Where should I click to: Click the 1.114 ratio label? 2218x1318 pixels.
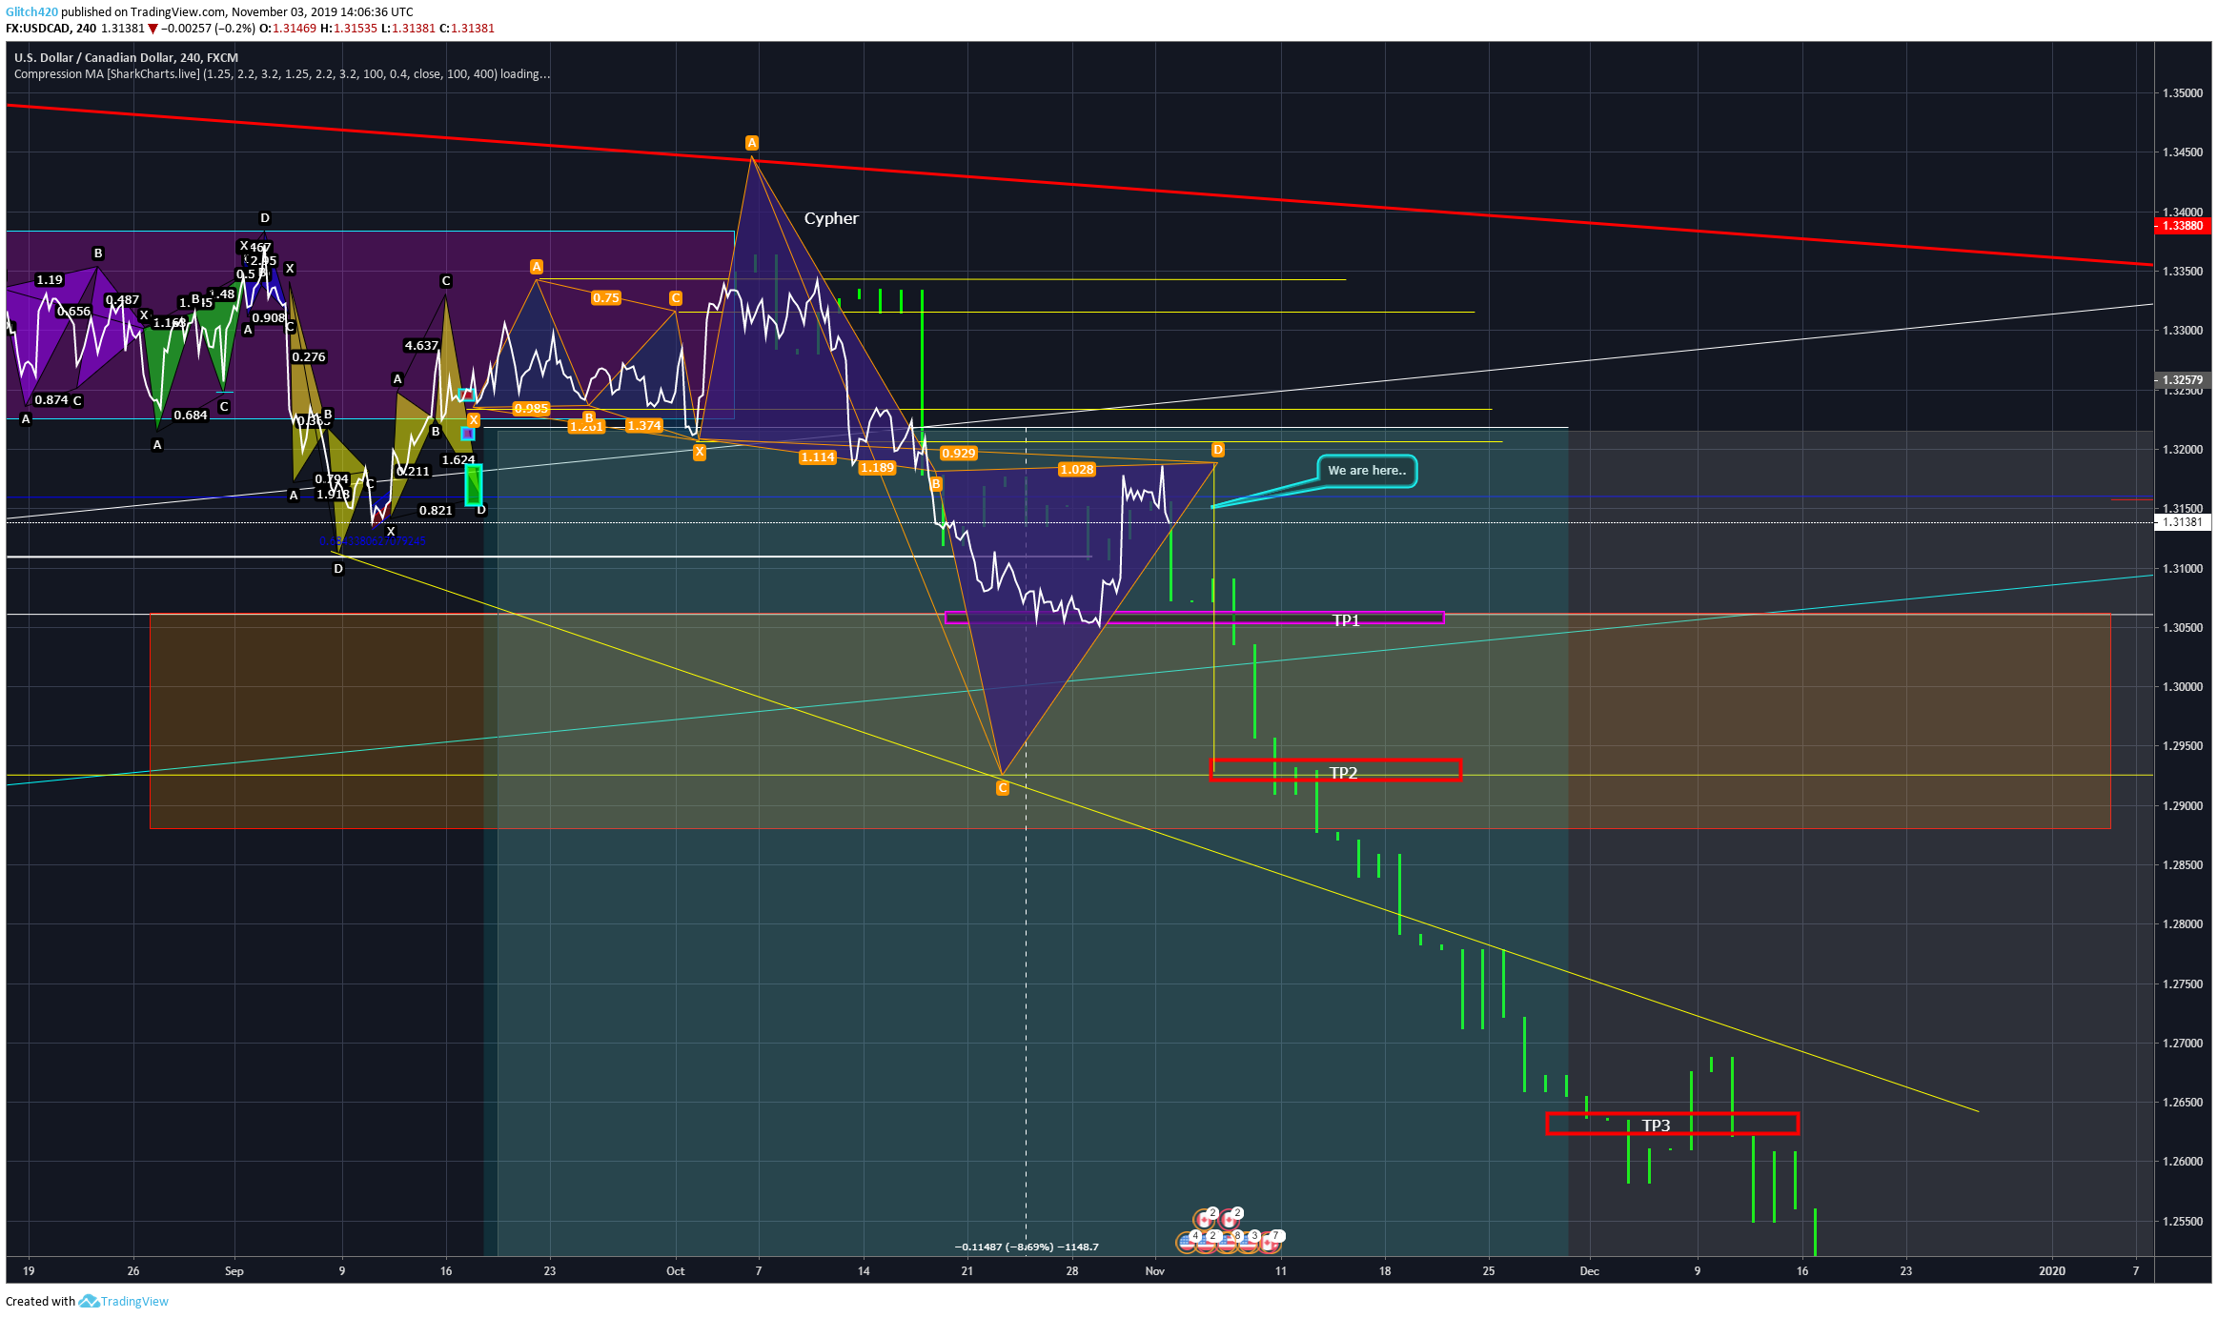(818, 457)
